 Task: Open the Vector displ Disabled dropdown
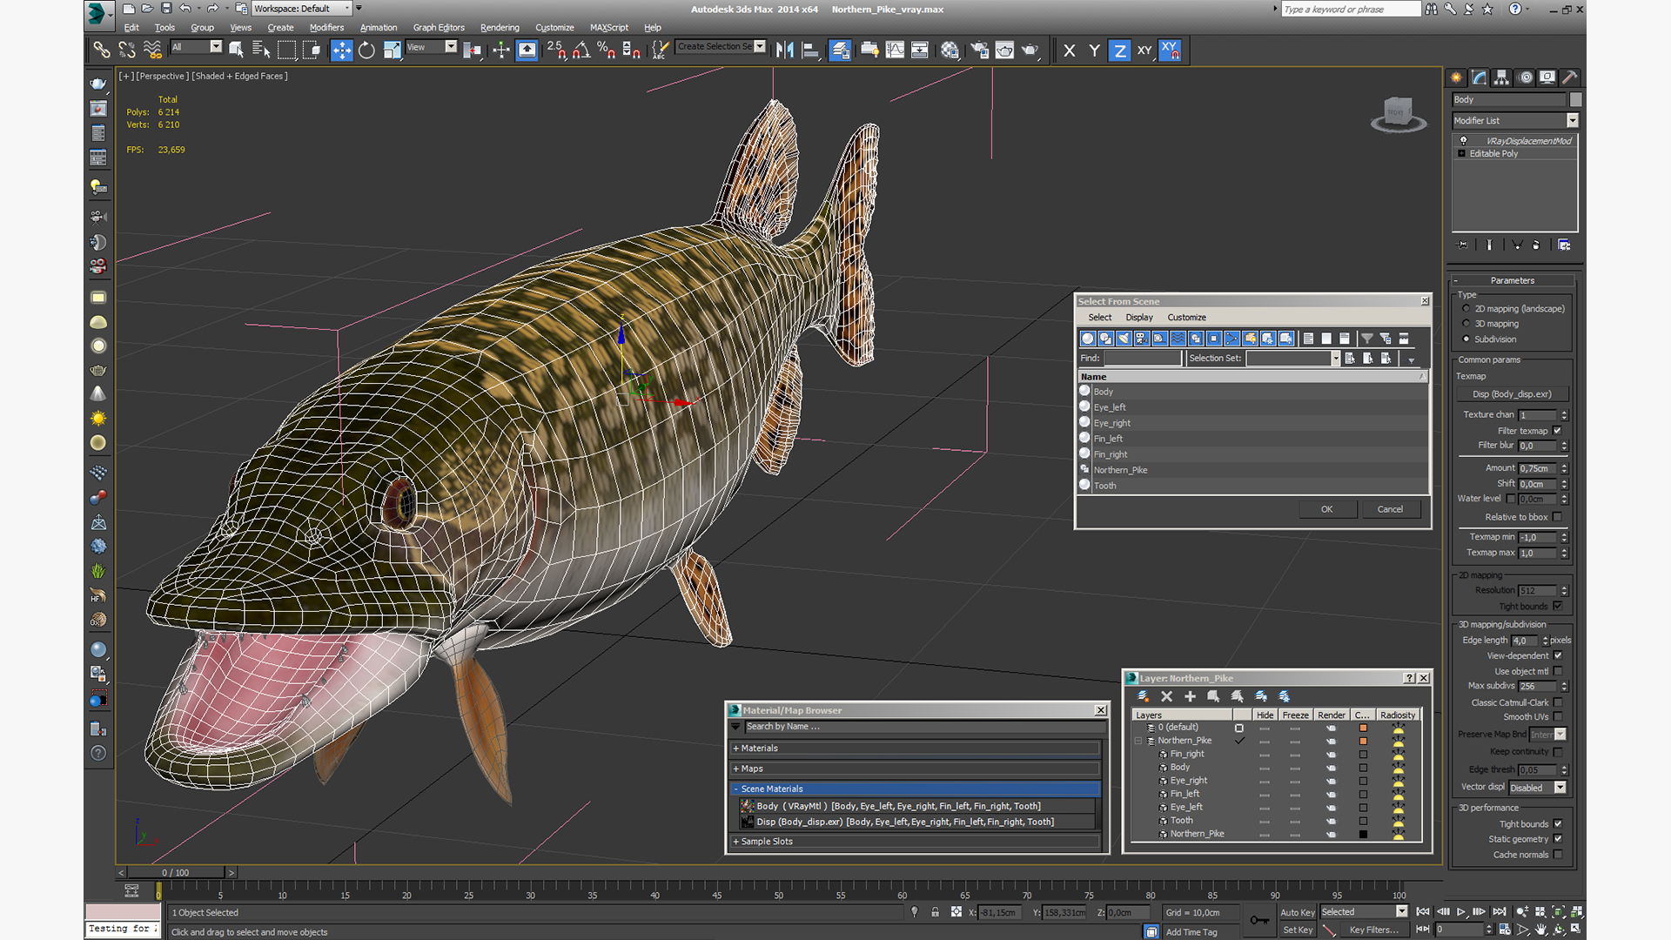click(1560, 788)
